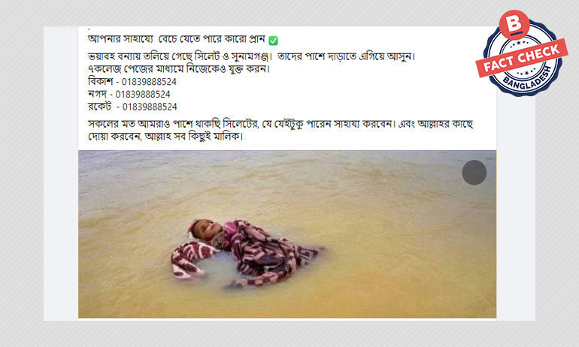Click the red FACT CHECK banner
The image size is (579, 347).
coord(522,58)
